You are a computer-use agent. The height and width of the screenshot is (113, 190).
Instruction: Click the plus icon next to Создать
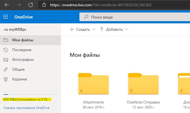coord(72,29)
